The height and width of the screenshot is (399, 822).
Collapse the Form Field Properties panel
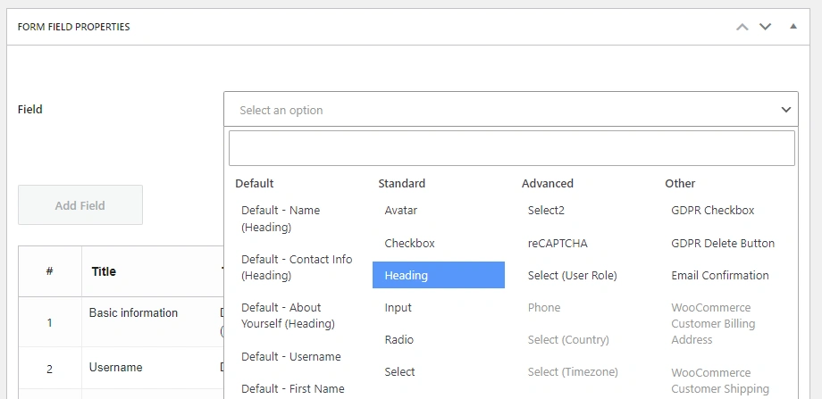pyautogui.click(x=793, y=27)
